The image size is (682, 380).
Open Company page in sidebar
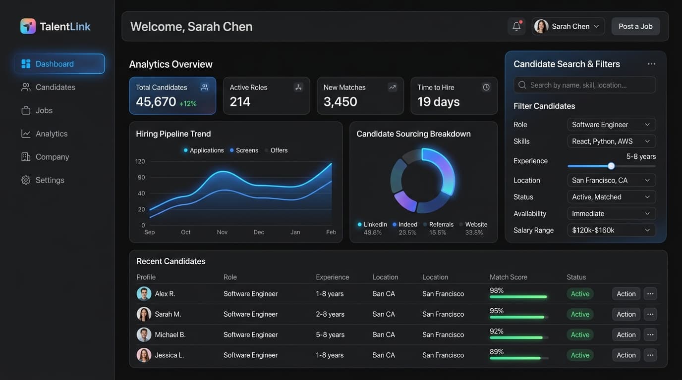[x=45, y=157]
